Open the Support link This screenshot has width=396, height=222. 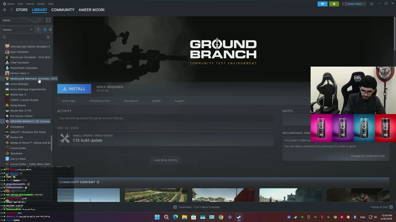tap(179, 101)
